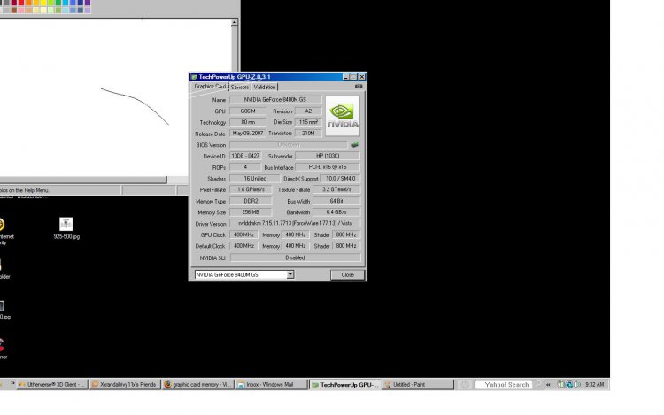664x415 pixels.
Task: Click the Device ID 10DE - 0427
Action: [245, 156]
